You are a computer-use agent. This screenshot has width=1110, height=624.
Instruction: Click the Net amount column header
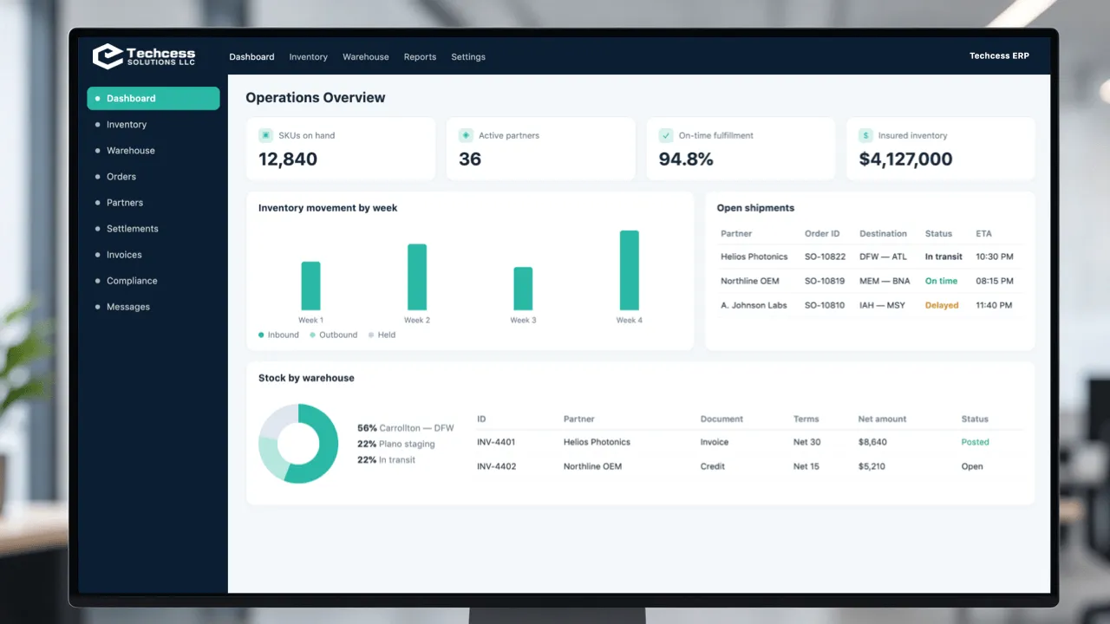tap(882, 419)
